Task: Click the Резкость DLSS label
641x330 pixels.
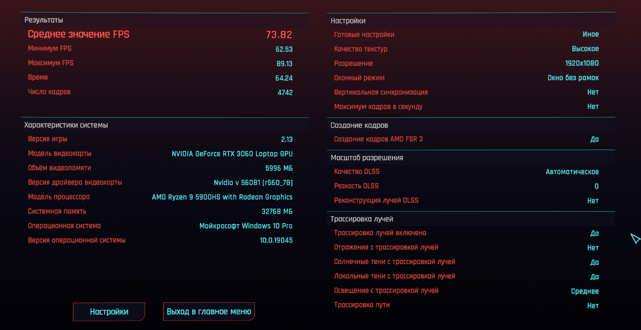Action: click(x=356, y=186)
